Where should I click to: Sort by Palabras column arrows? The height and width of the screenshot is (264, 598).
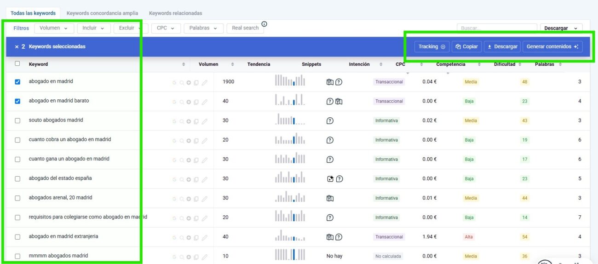(560, 64)
